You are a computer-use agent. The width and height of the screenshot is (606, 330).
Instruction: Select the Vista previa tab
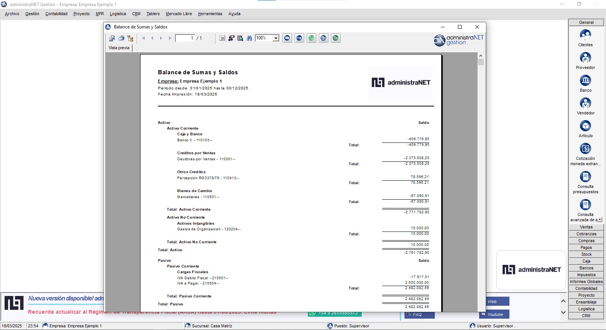119,48
